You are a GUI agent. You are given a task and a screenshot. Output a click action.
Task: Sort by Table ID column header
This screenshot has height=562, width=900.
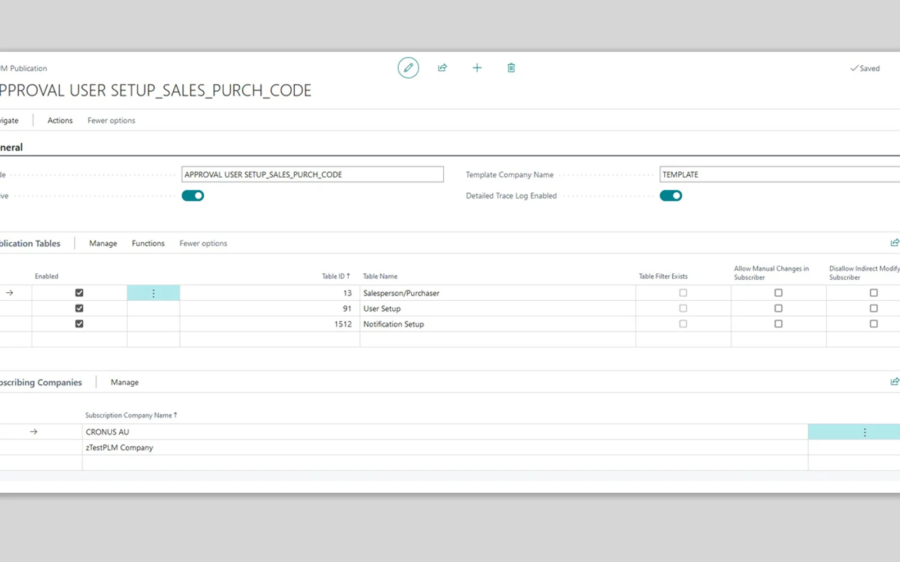[336, 276]
